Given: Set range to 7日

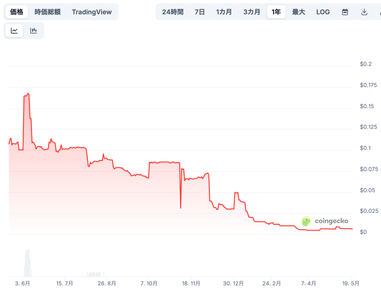Looking at the screenshot, I should pos(199,12).
